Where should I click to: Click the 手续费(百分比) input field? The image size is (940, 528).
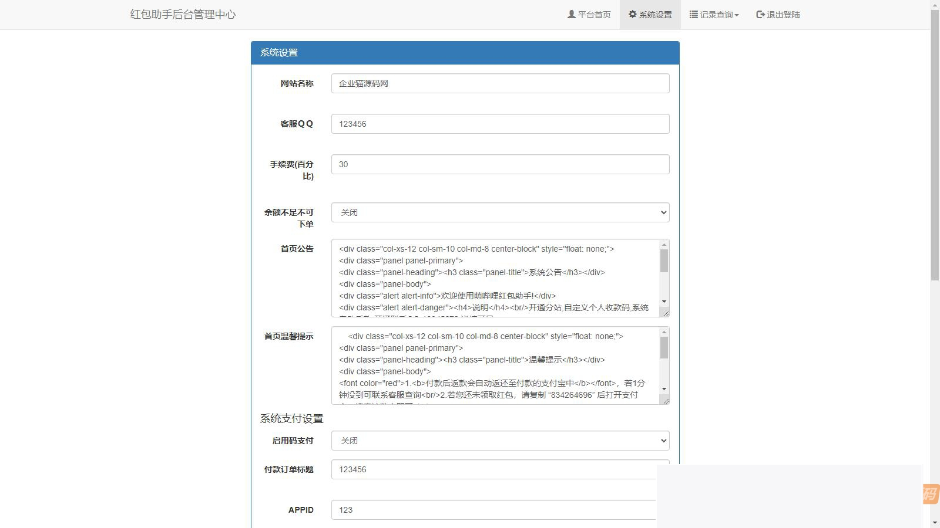[x=500, y=164]
